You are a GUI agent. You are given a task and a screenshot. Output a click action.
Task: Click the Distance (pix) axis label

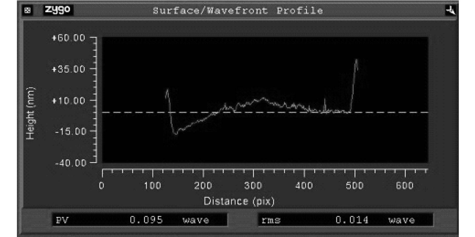pos(239,201)
